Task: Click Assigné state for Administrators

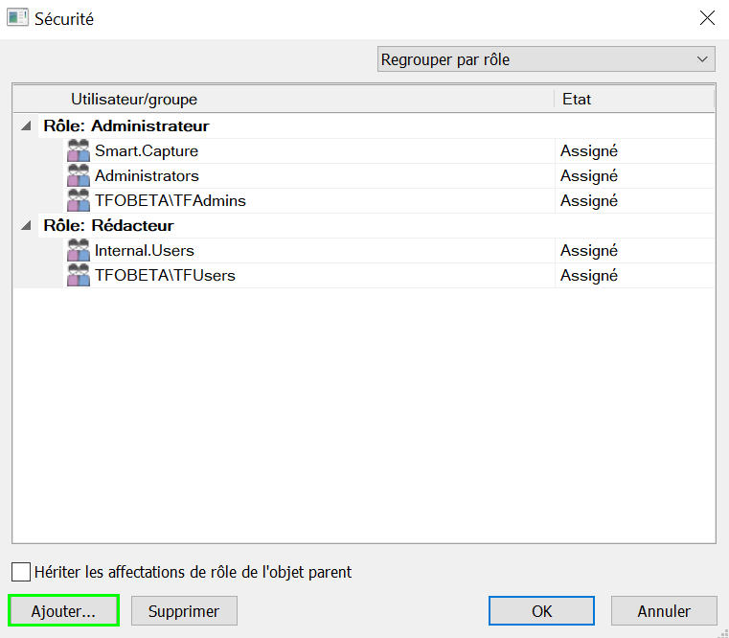Action: (x=589, y=176)
